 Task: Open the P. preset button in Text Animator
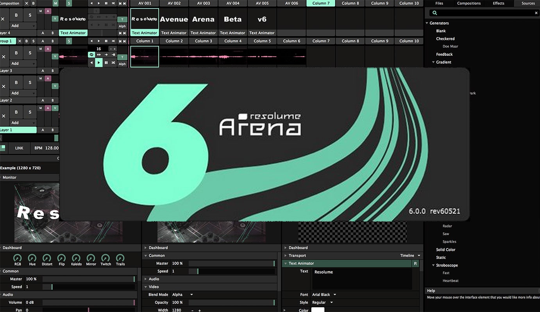click(x=415, y=264)
